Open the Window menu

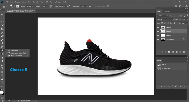58,2
